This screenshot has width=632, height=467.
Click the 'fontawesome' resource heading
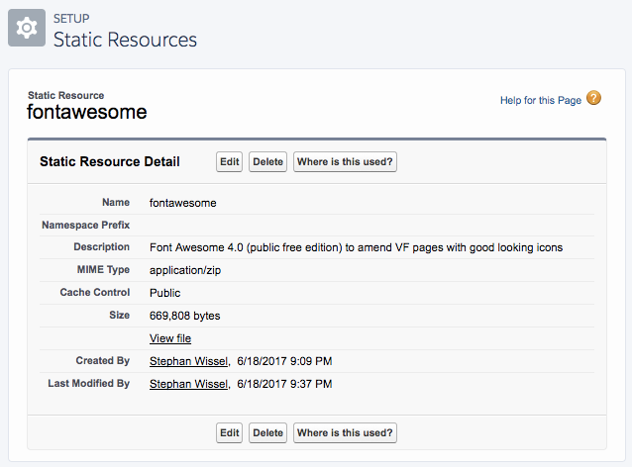click(x=86, y=112)
